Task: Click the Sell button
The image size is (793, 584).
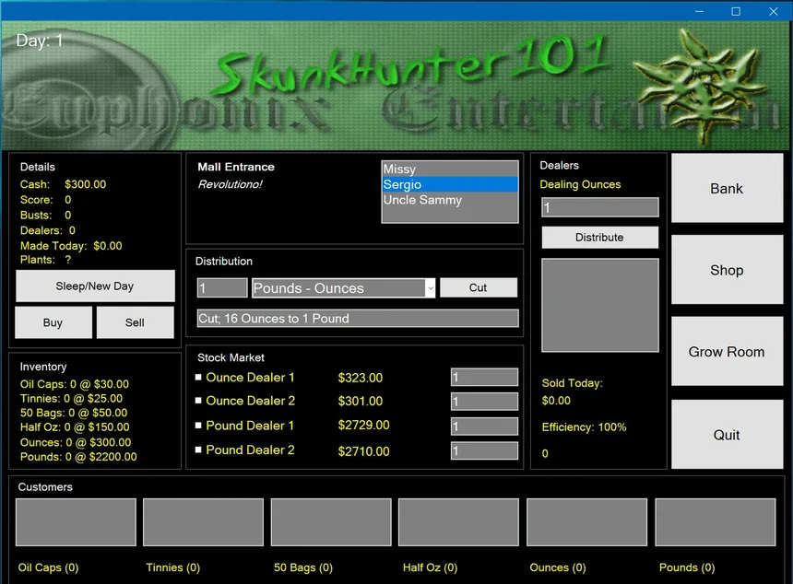Action: [x=135, y=322]
